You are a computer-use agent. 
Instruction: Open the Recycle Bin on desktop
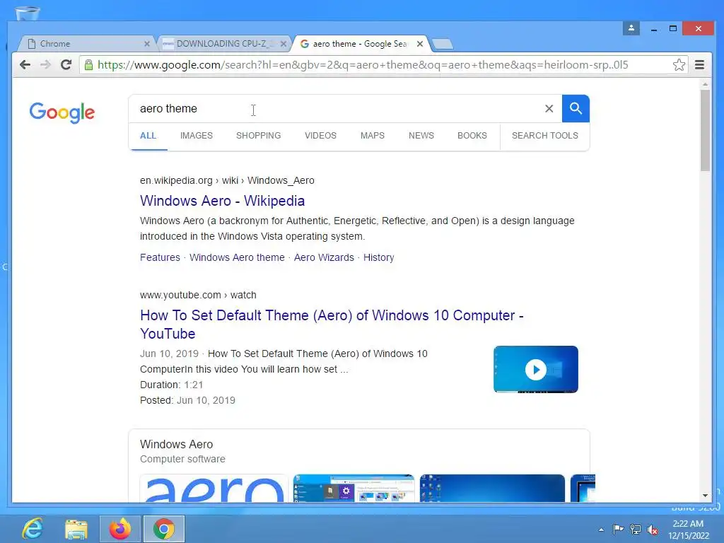(28, 13)
